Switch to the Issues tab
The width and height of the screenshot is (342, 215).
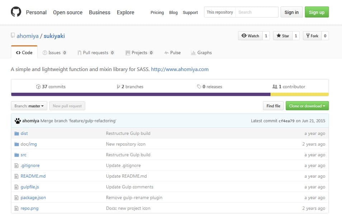tap(54, 53)
